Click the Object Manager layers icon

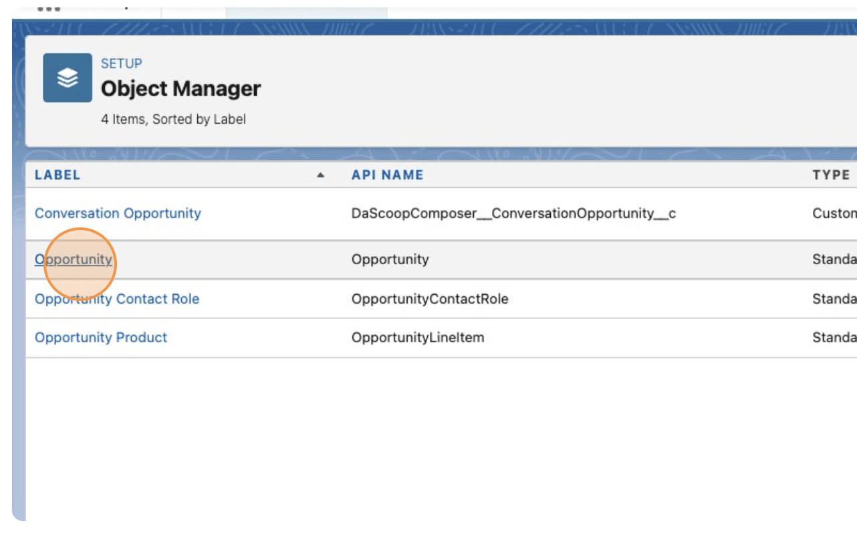coord(68,78)
